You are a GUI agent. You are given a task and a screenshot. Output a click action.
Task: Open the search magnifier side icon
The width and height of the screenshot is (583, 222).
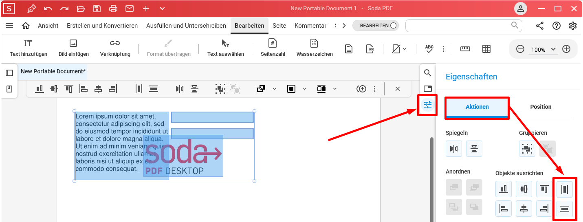pyautogui.click(x=427, y=73)
